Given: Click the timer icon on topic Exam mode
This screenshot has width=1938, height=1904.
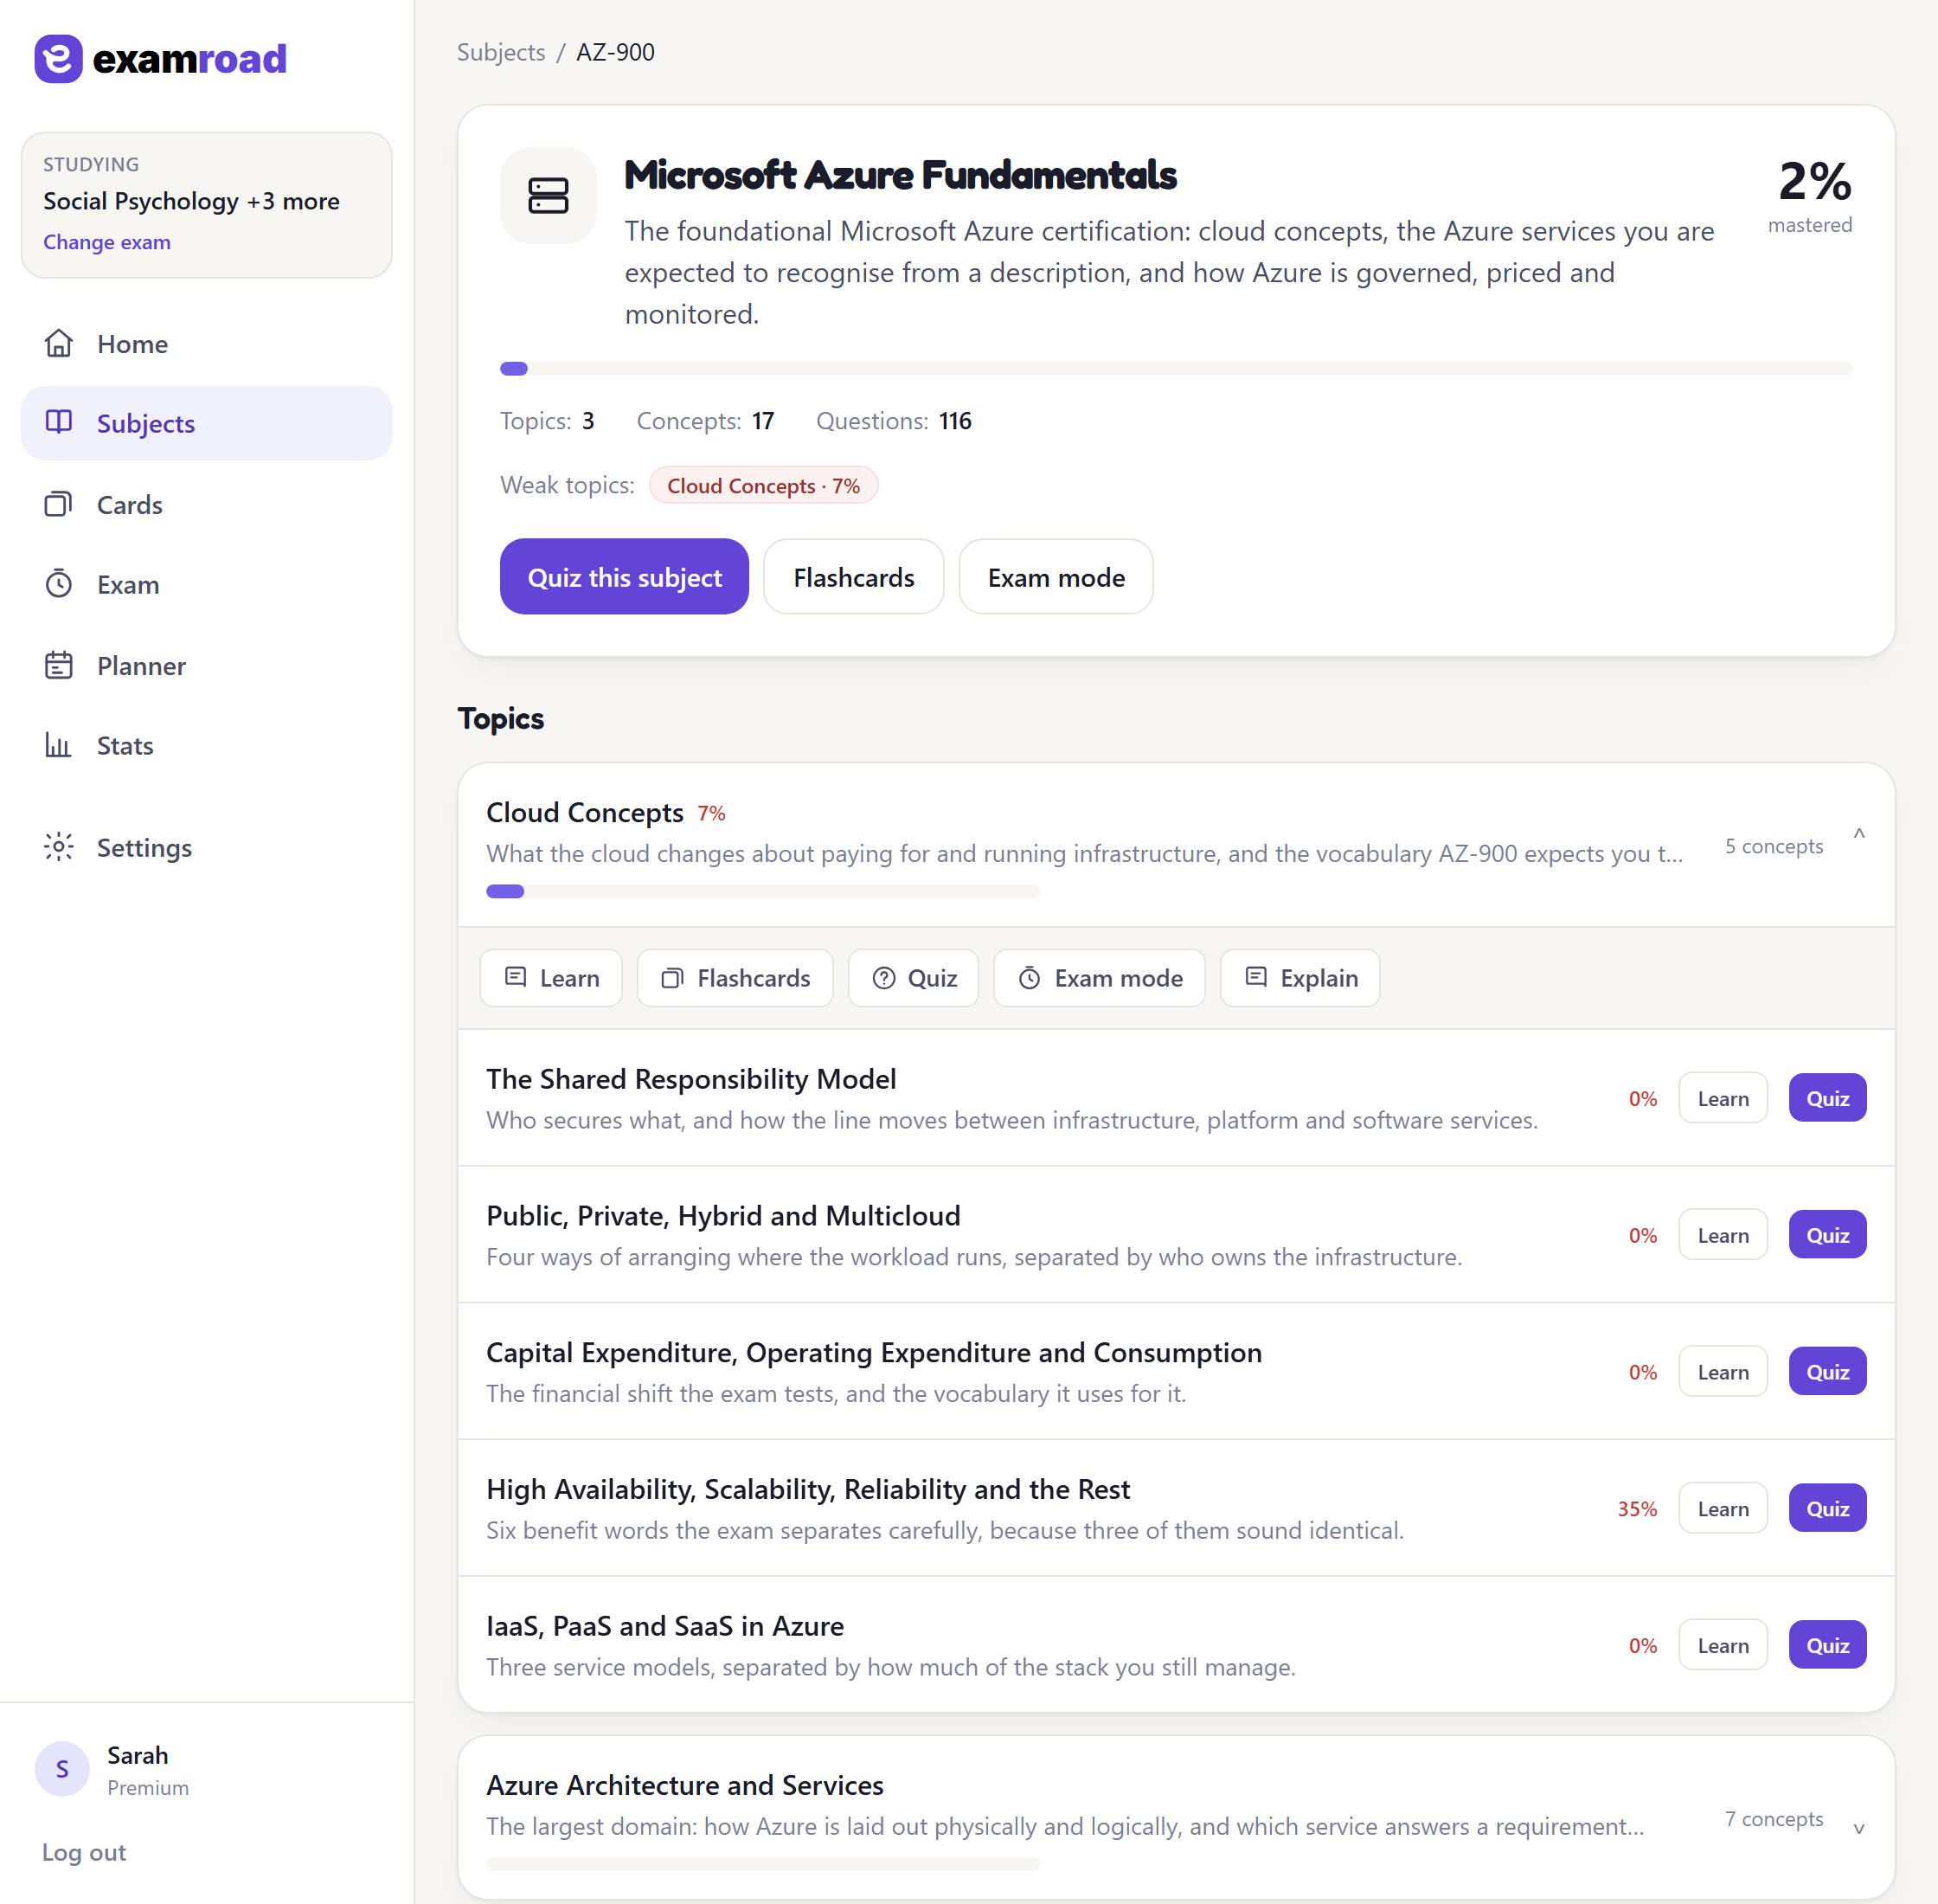Looking at the screenshot, I should tap(1030, 977).
